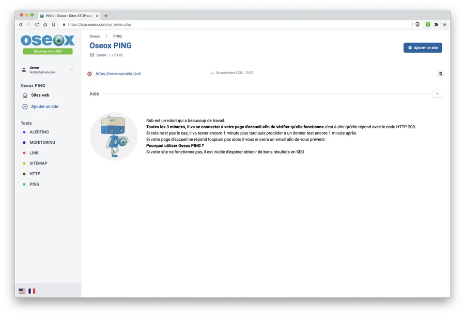Delete the societe.tech site with trash icon

(441, 73)
